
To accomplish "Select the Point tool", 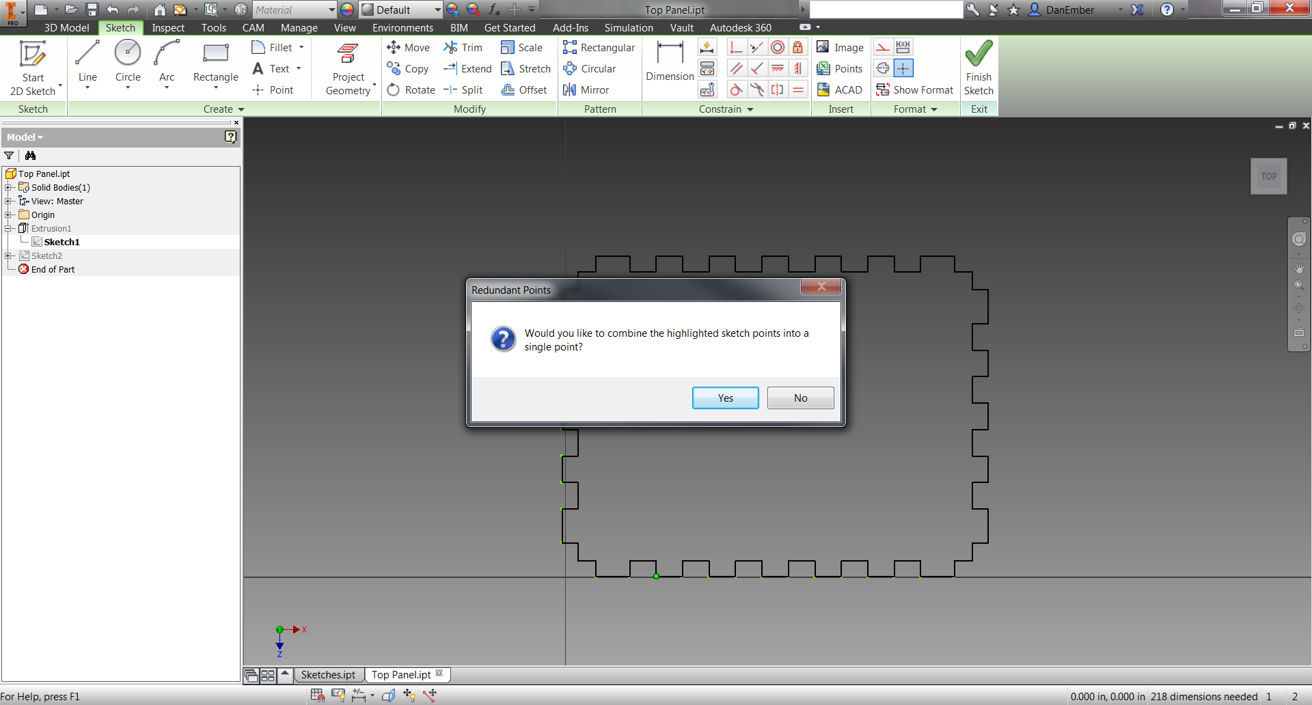I will [273, 89].
